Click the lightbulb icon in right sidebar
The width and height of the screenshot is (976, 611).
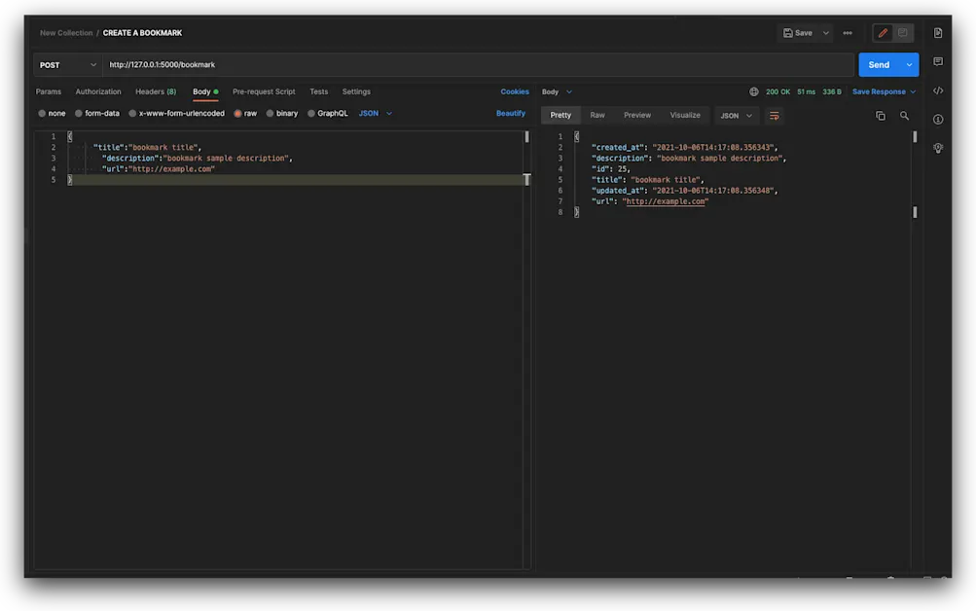[x=937, y=148]
